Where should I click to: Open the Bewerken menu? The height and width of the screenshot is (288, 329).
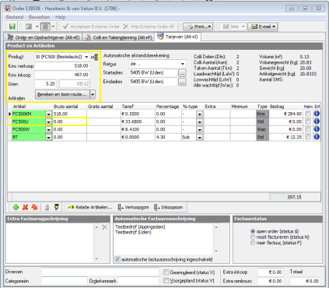tap(39, 17)
